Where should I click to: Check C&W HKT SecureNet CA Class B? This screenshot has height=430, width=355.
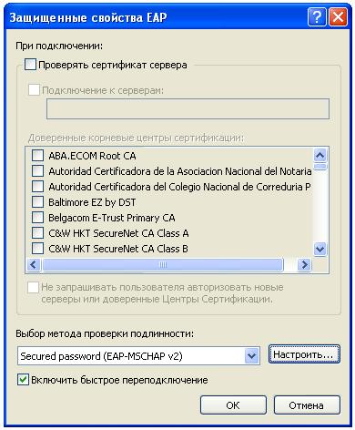pos(37,249)
